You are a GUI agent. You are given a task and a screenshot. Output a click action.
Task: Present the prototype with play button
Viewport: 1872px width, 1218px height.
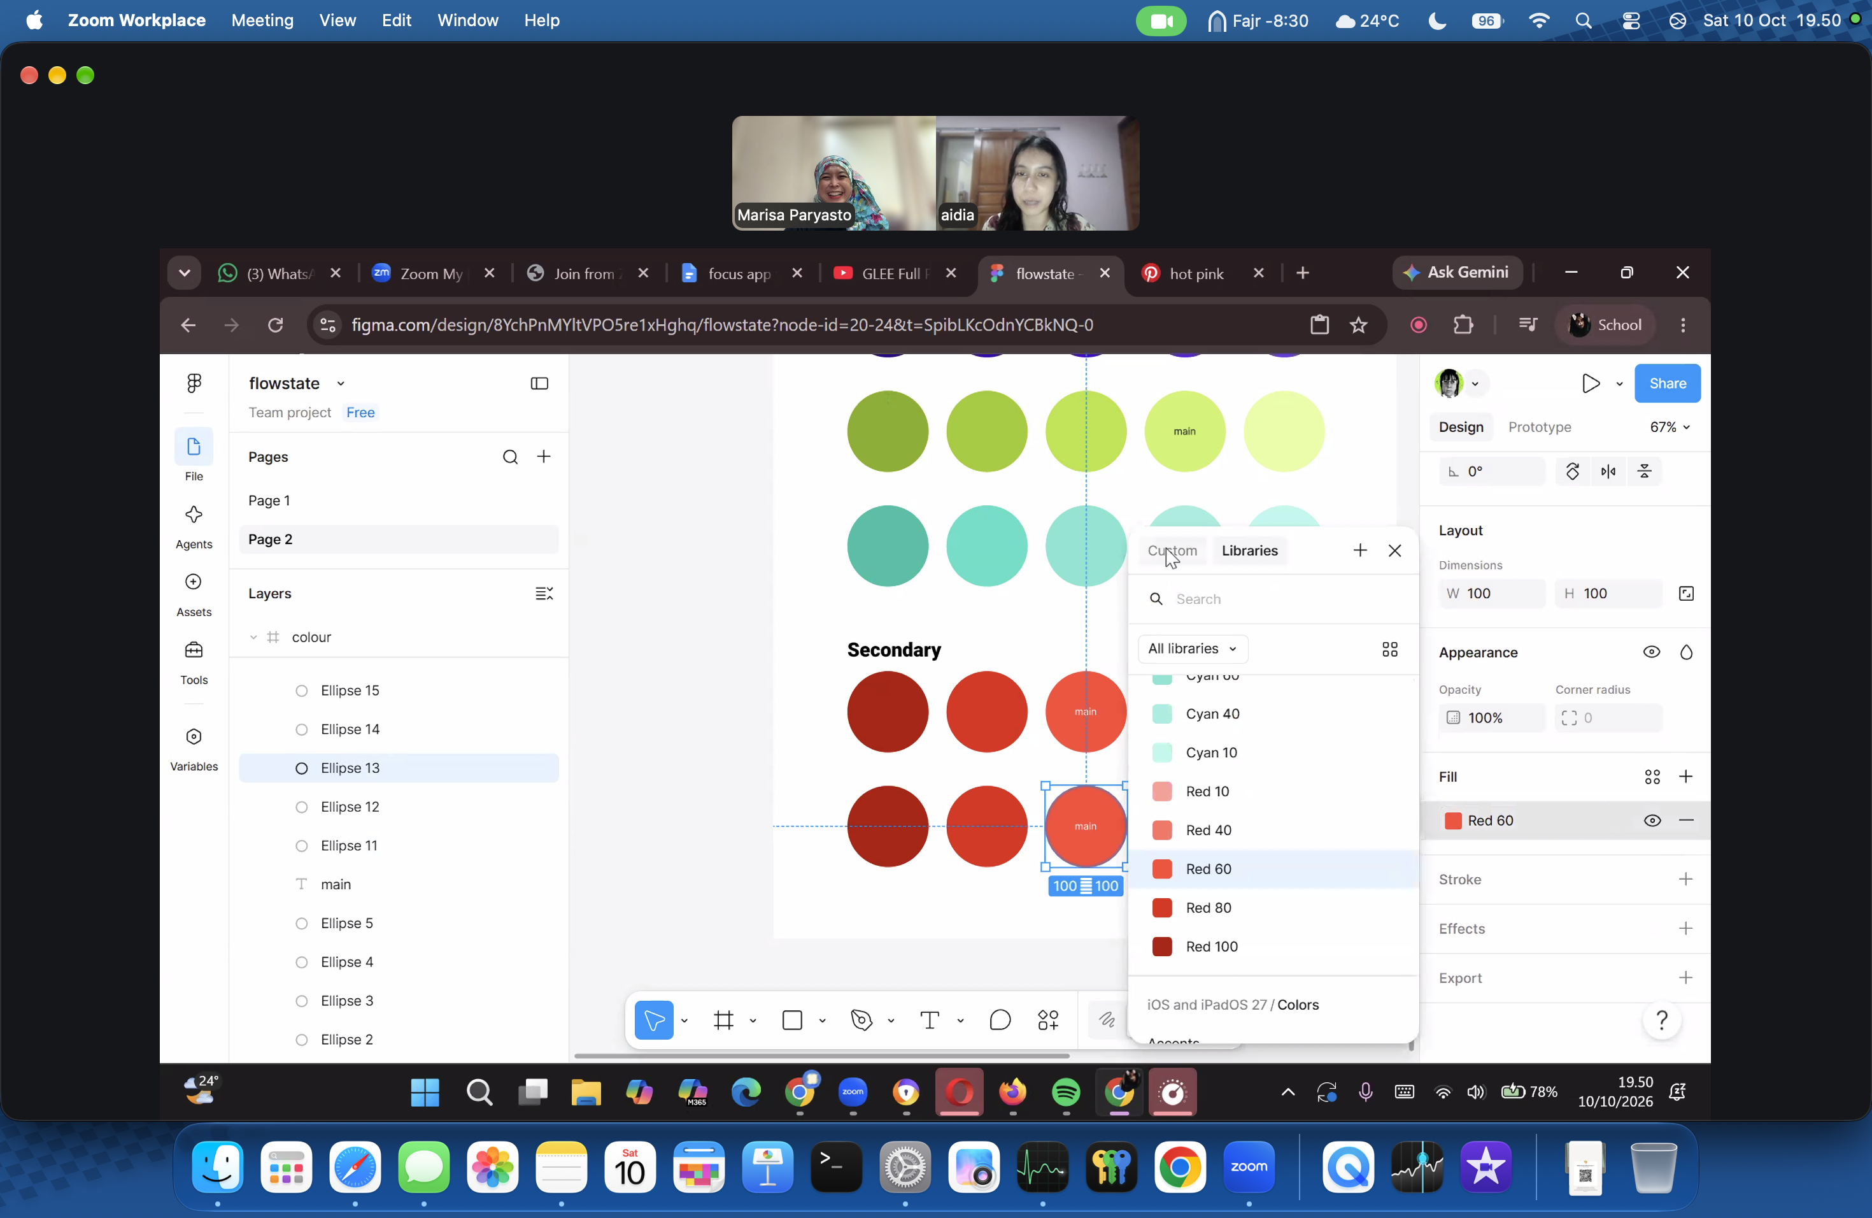(1591, 384)
